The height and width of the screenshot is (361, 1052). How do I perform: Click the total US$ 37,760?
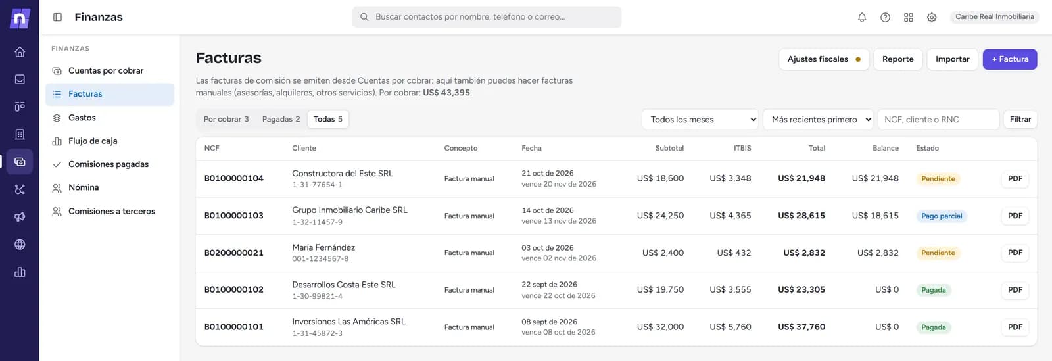point(801,327)
